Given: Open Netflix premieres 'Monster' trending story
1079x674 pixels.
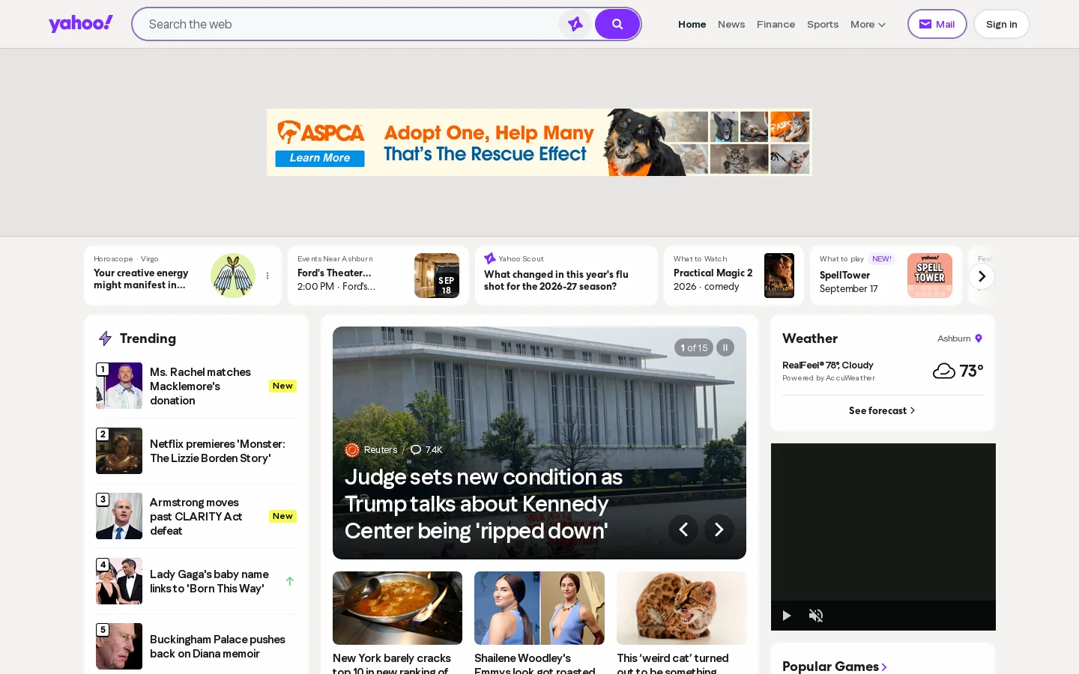Looking at the screenshot, I should [217, 451].
